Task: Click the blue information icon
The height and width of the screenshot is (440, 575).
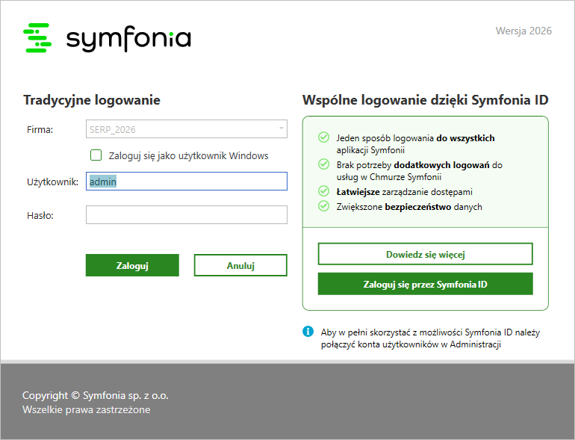Action: tap(308, 331)
